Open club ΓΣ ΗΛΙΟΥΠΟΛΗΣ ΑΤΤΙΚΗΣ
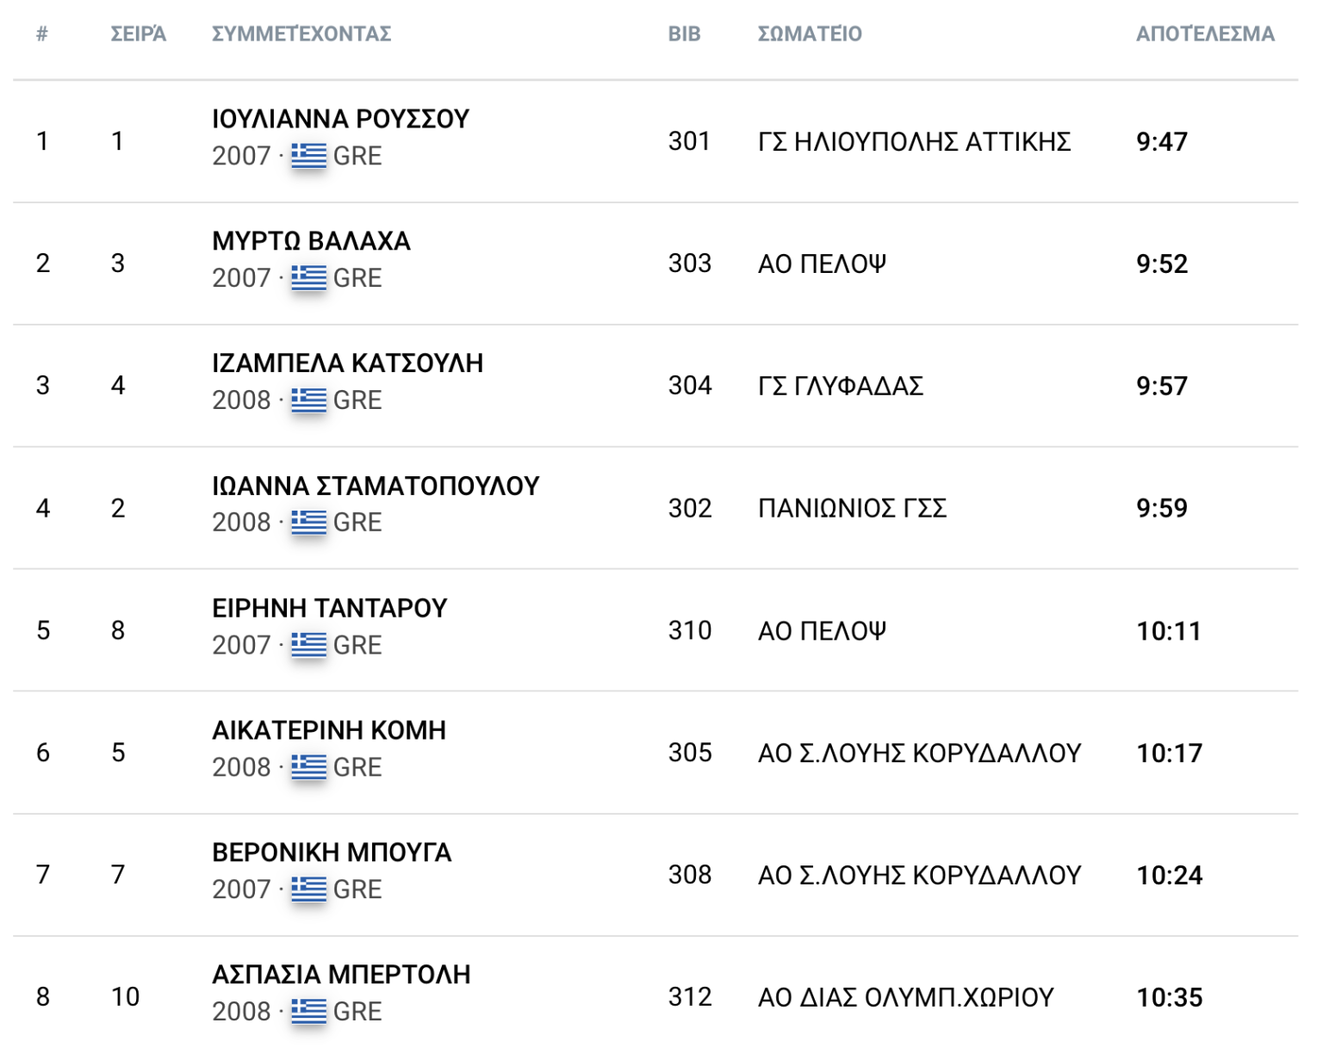The image size is (1323, 1054). pyautogui.click(x=914, y=142)
